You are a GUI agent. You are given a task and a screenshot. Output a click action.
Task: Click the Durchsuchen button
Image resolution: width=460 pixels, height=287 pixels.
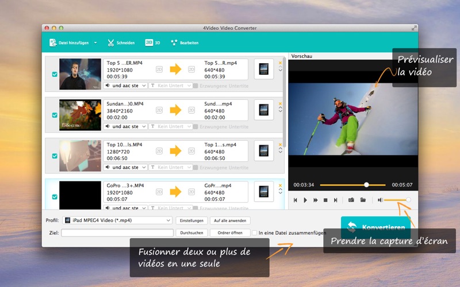(x=191, y=233)
